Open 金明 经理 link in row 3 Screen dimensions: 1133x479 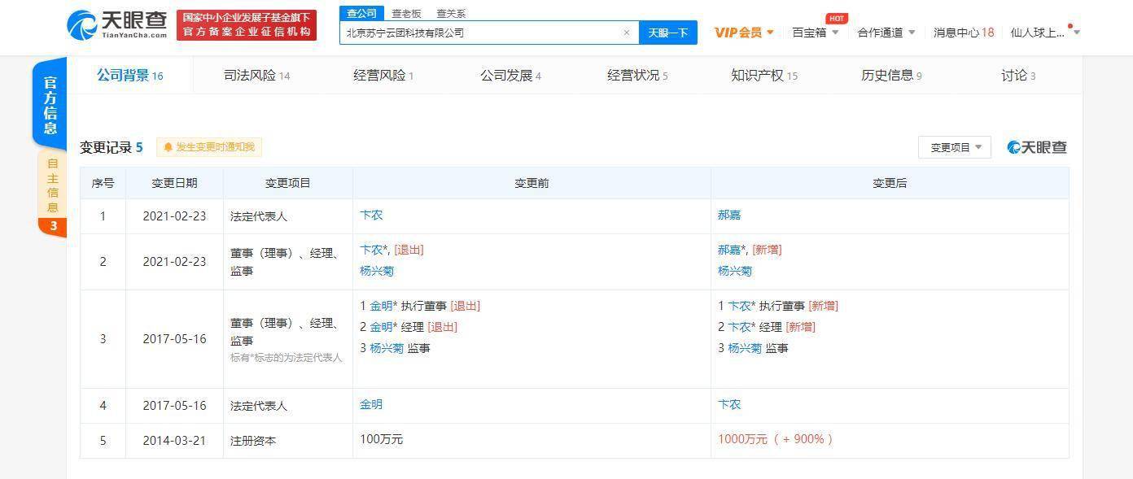(x=381, y=327)
